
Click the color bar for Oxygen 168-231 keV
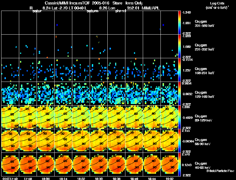(x=180, y=70)
